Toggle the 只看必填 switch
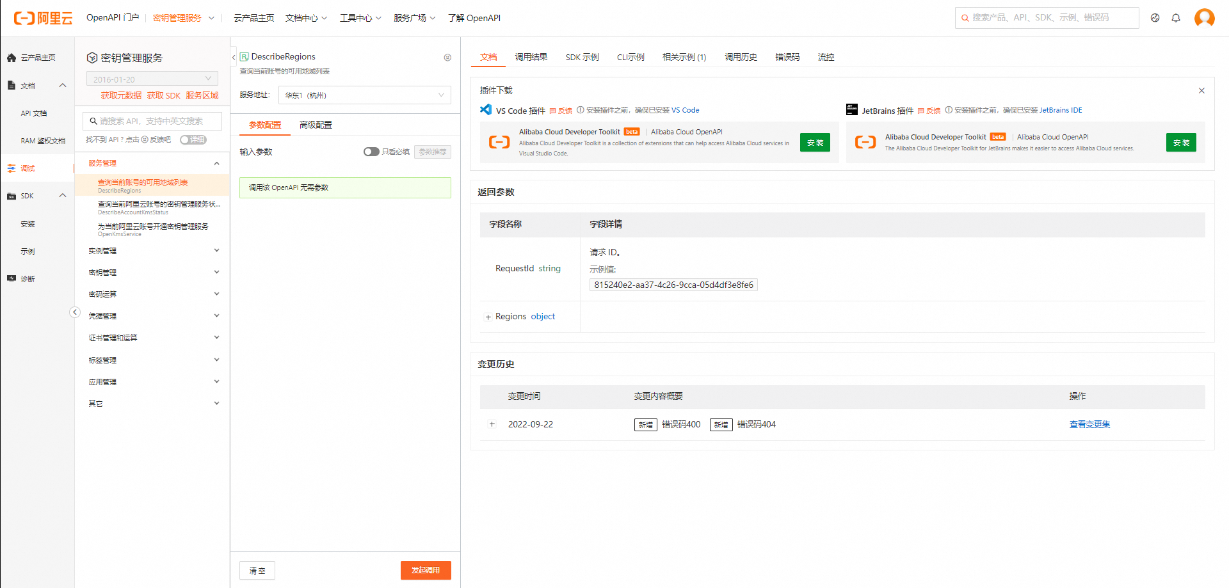Image resolution: width=1229 pixels, height=588 pixels. [371, 152]
